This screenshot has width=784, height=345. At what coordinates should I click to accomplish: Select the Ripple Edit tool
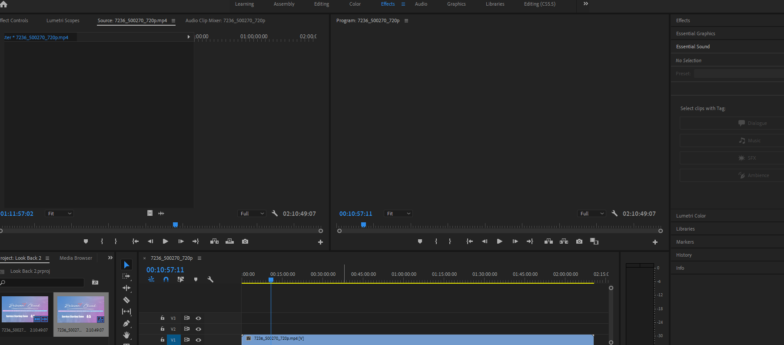[126, 288]
